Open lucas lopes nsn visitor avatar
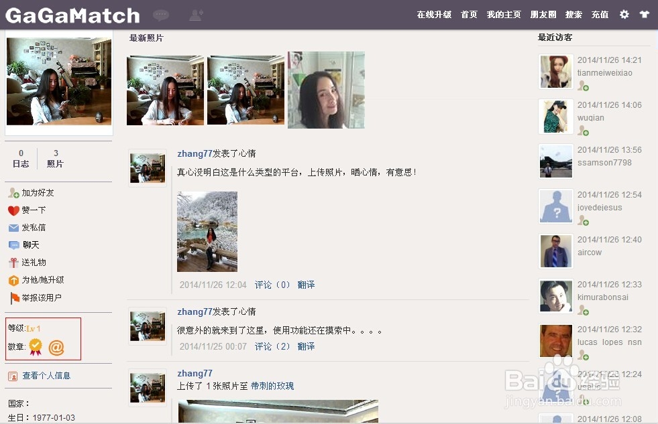The width and height of the screenshot is (658, 424). click(x=556, y=341)
